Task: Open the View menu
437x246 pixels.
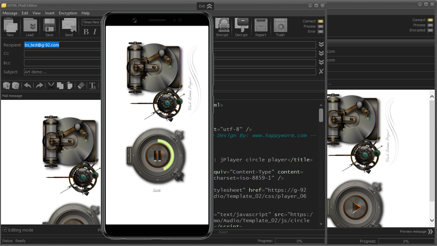Action: tap(37, 13)
